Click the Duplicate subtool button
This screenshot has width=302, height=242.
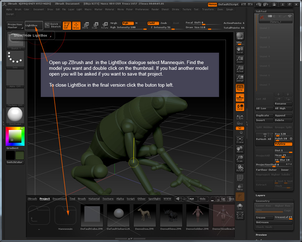[x=264, y=115]
